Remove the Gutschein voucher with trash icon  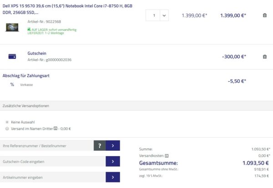(265, 57)
